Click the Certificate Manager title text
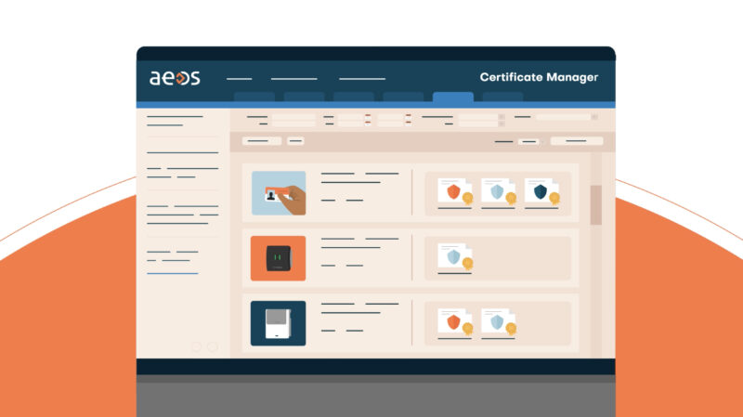The height and width of the screenshot is (417, 743). pyautogui.click(x=539, y=77)
